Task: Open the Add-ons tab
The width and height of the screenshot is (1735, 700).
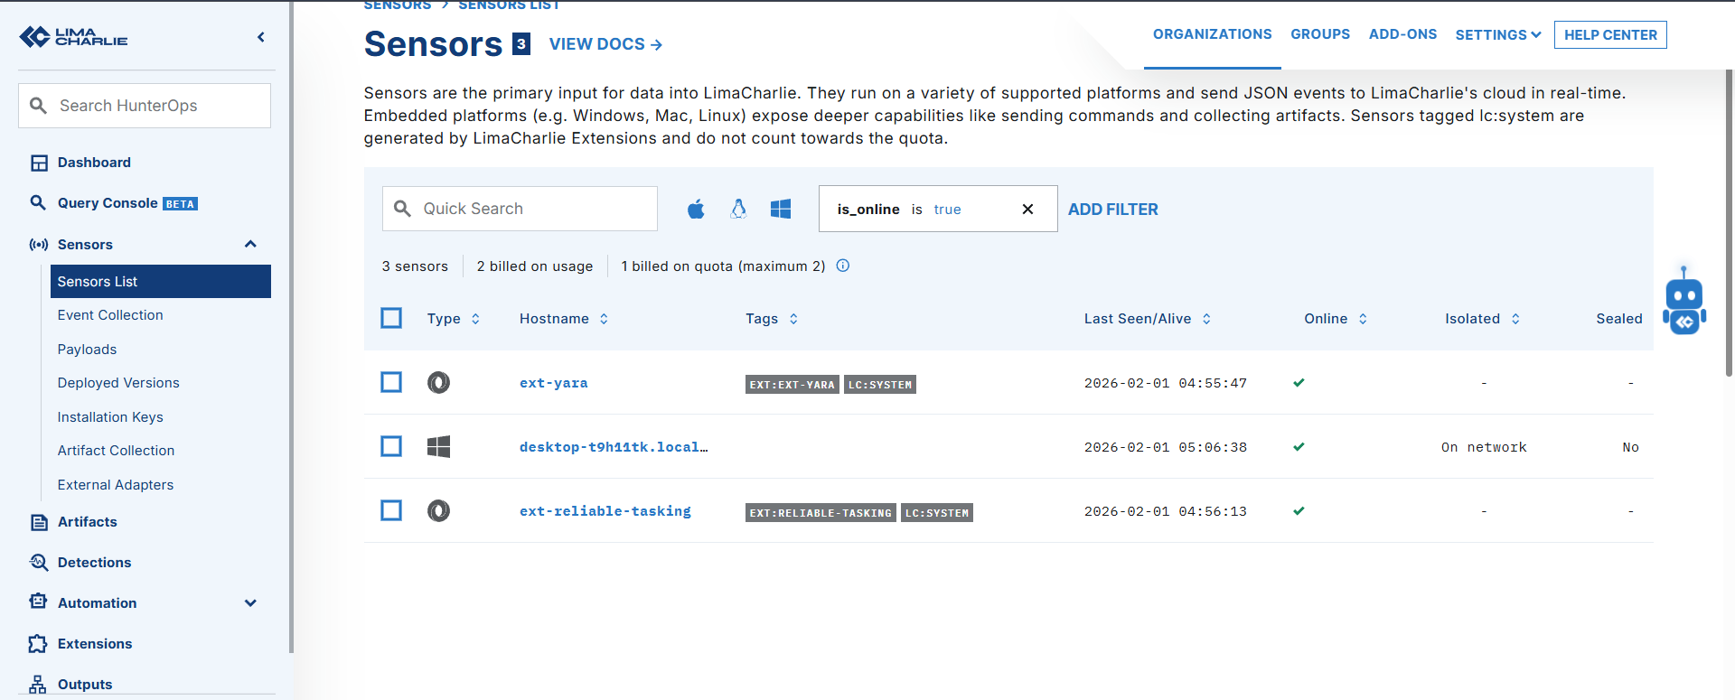Action: pos(1402,34)
